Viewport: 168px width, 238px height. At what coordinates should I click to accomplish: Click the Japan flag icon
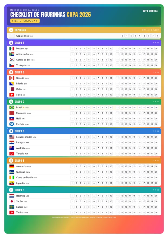pos(12,201)
